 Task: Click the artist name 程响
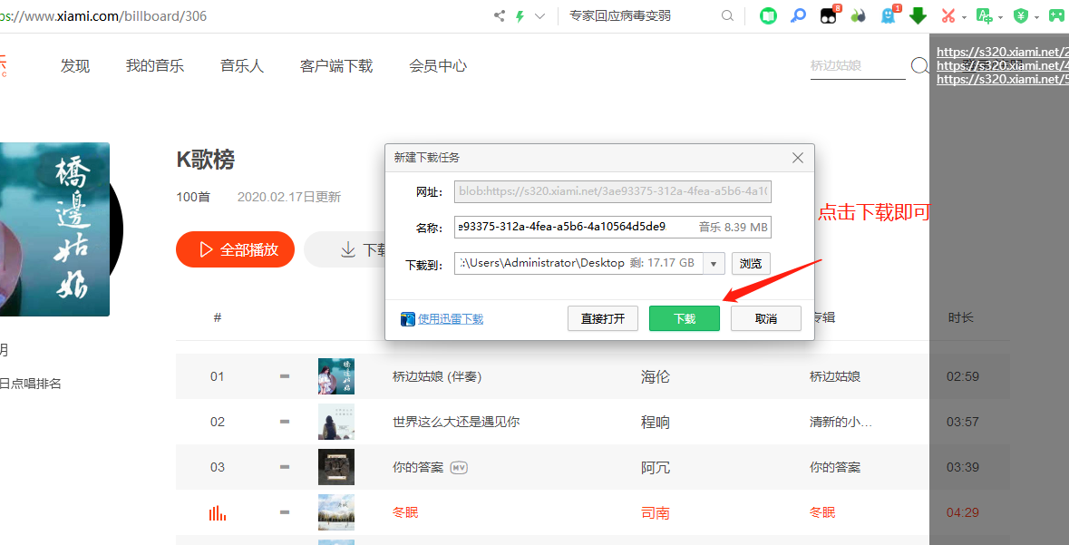coord(656,422)
